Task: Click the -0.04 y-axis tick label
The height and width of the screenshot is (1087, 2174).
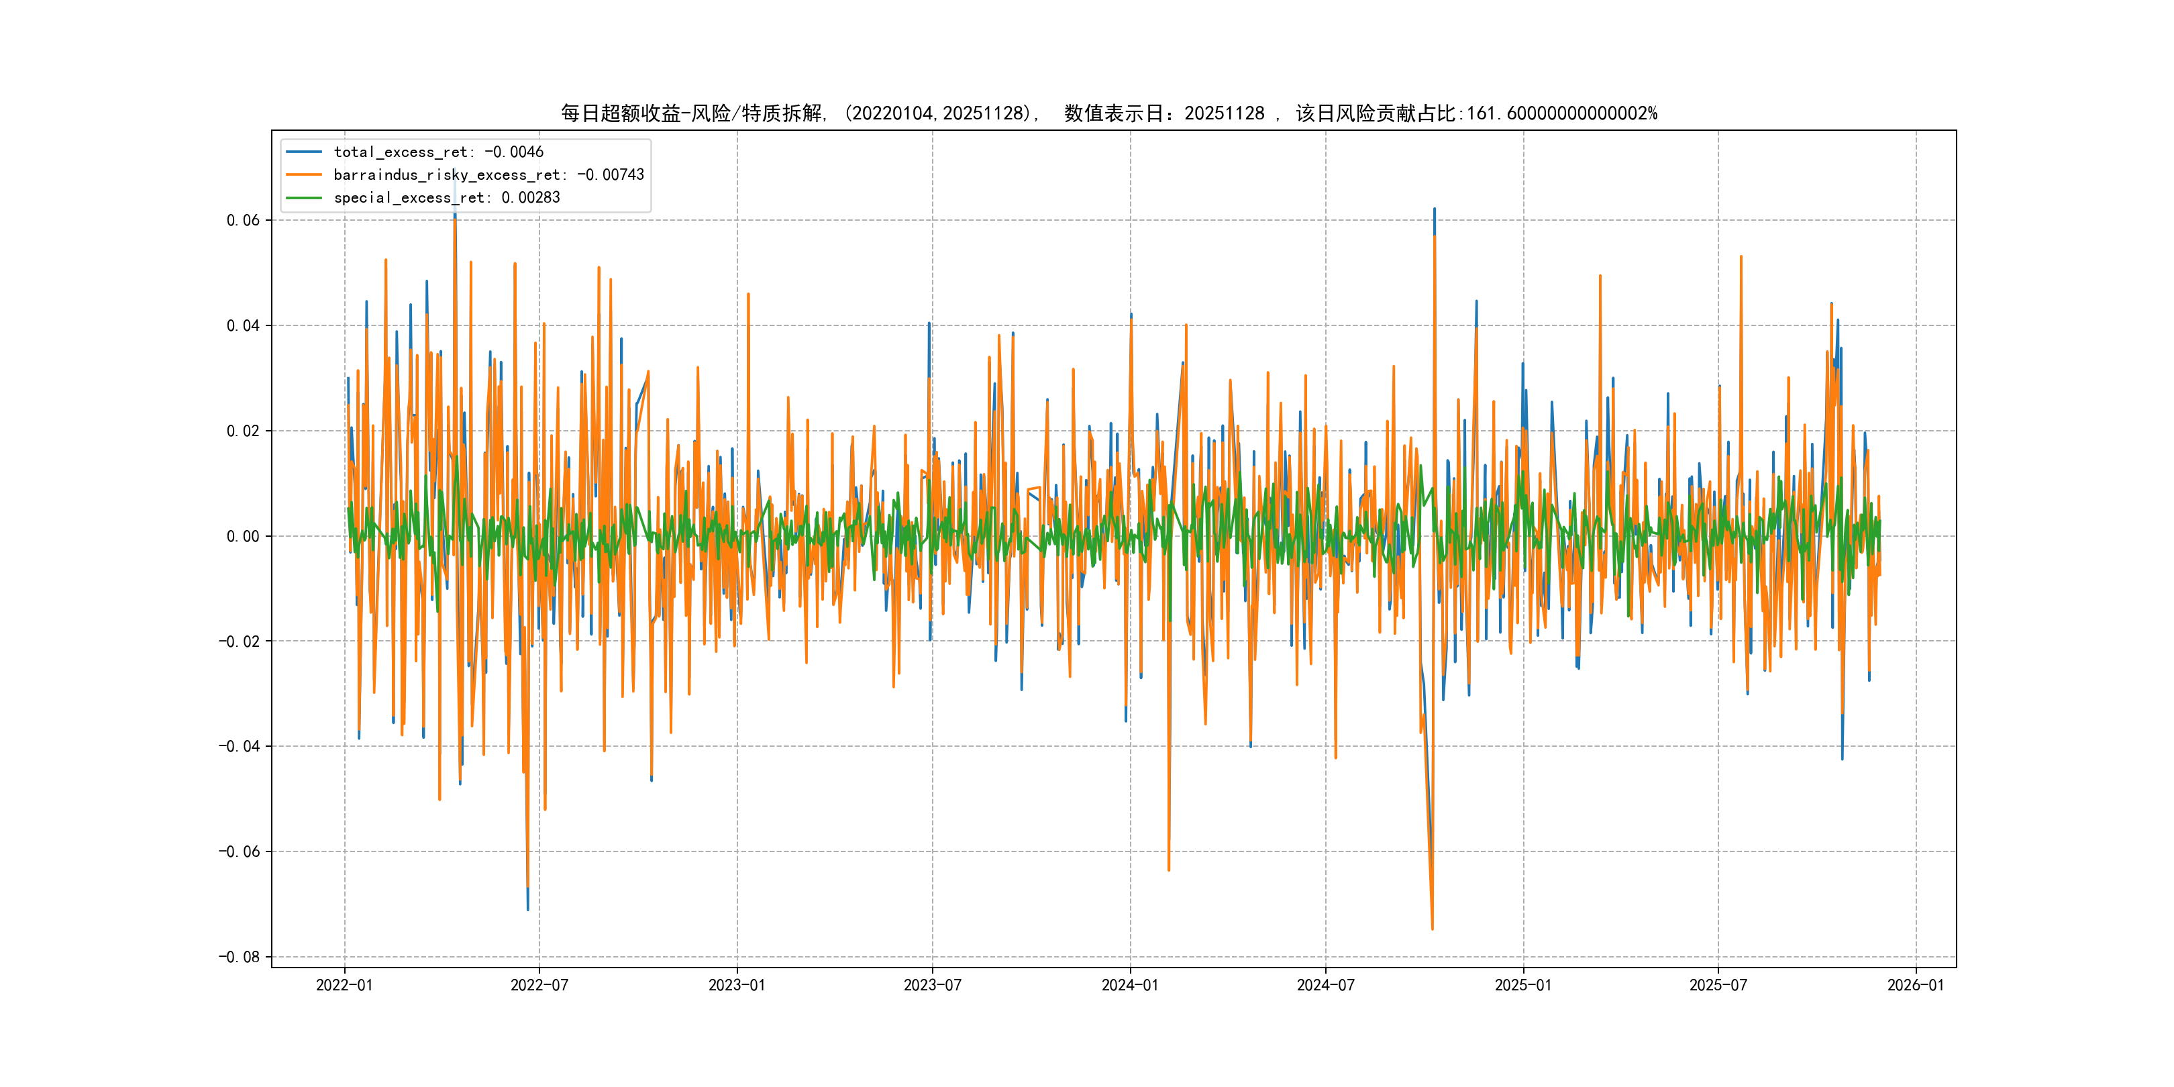Action: (239, 746)
